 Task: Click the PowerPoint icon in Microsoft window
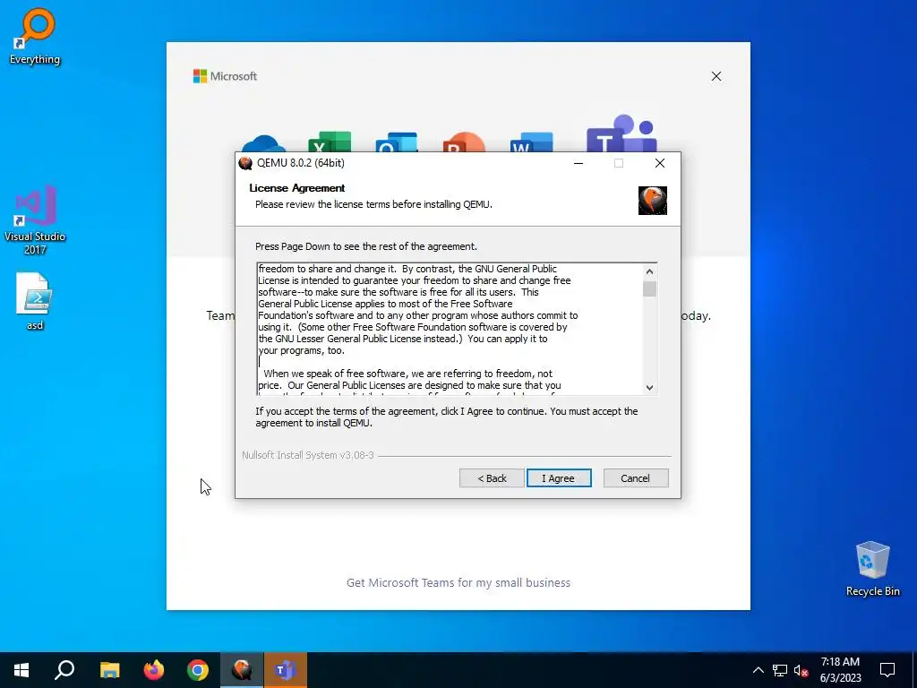(x=464, y=142)
